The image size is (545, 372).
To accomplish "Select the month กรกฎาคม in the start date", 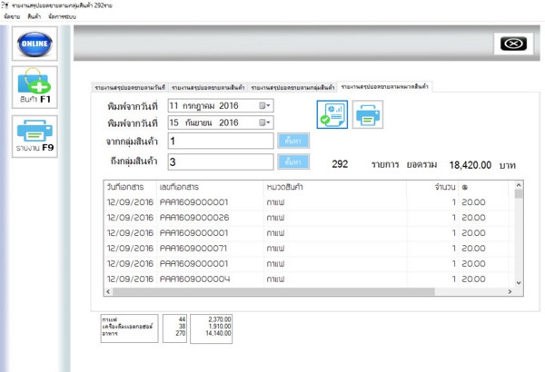I will (199, 105).
